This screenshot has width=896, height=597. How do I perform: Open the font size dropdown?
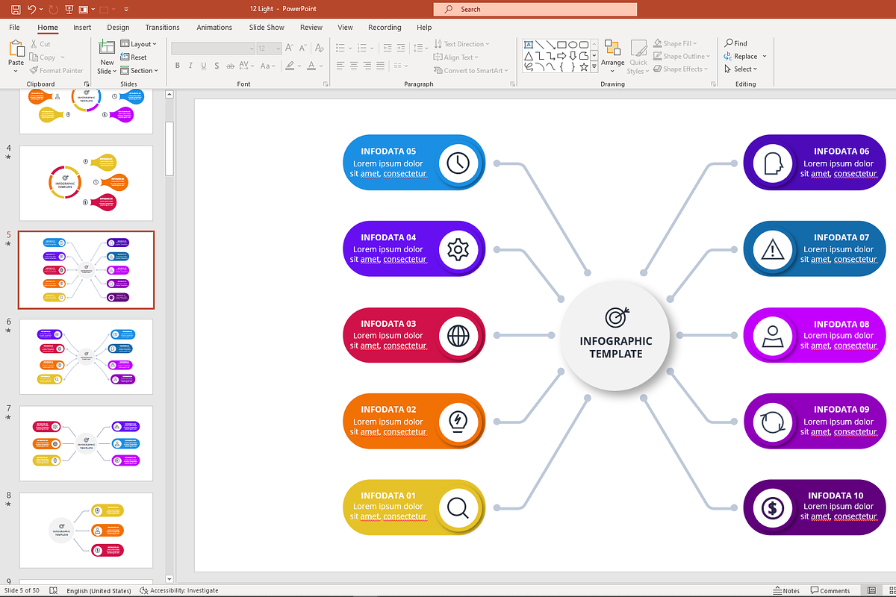279,48
